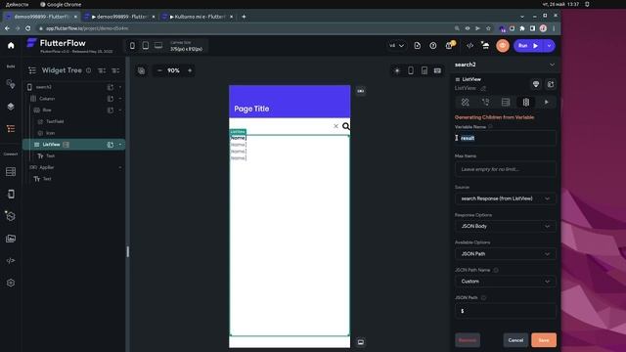Toggle device with safe-area frame icon
Screen dimensions: 626x352
pyautogui.click(x=424, y=70)
